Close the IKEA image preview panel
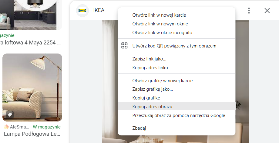Image resolution: width=279 pixels, height=143 pixels. pos(267,11)
